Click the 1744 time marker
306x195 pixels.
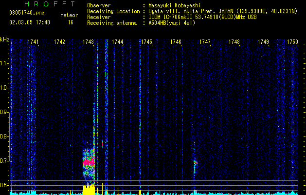117,42
